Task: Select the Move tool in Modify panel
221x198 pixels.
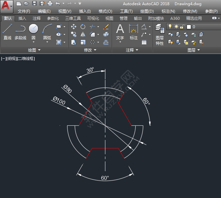Action: tap(74, 27)
